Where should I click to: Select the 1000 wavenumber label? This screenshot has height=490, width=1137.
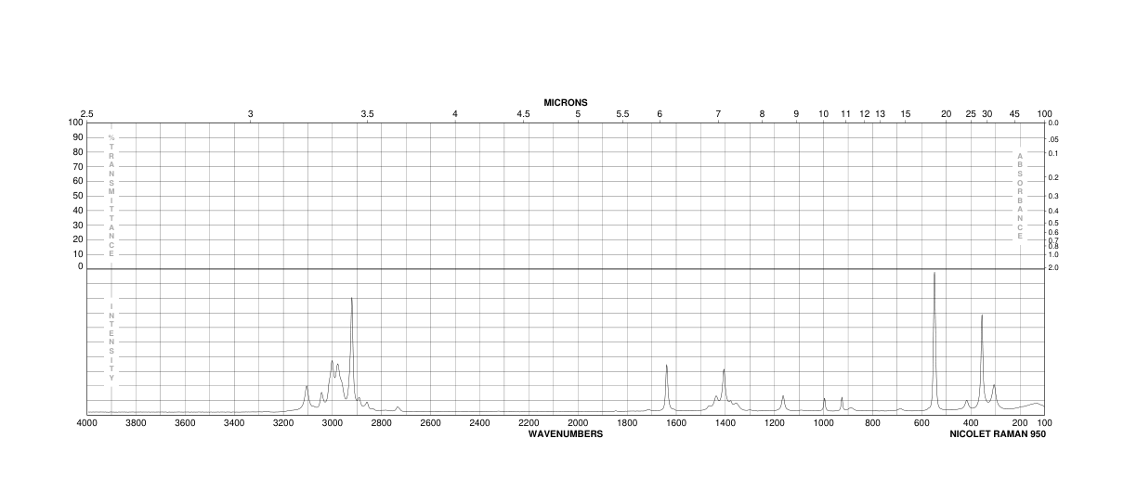pyautogui.click(x=824, y=424)
